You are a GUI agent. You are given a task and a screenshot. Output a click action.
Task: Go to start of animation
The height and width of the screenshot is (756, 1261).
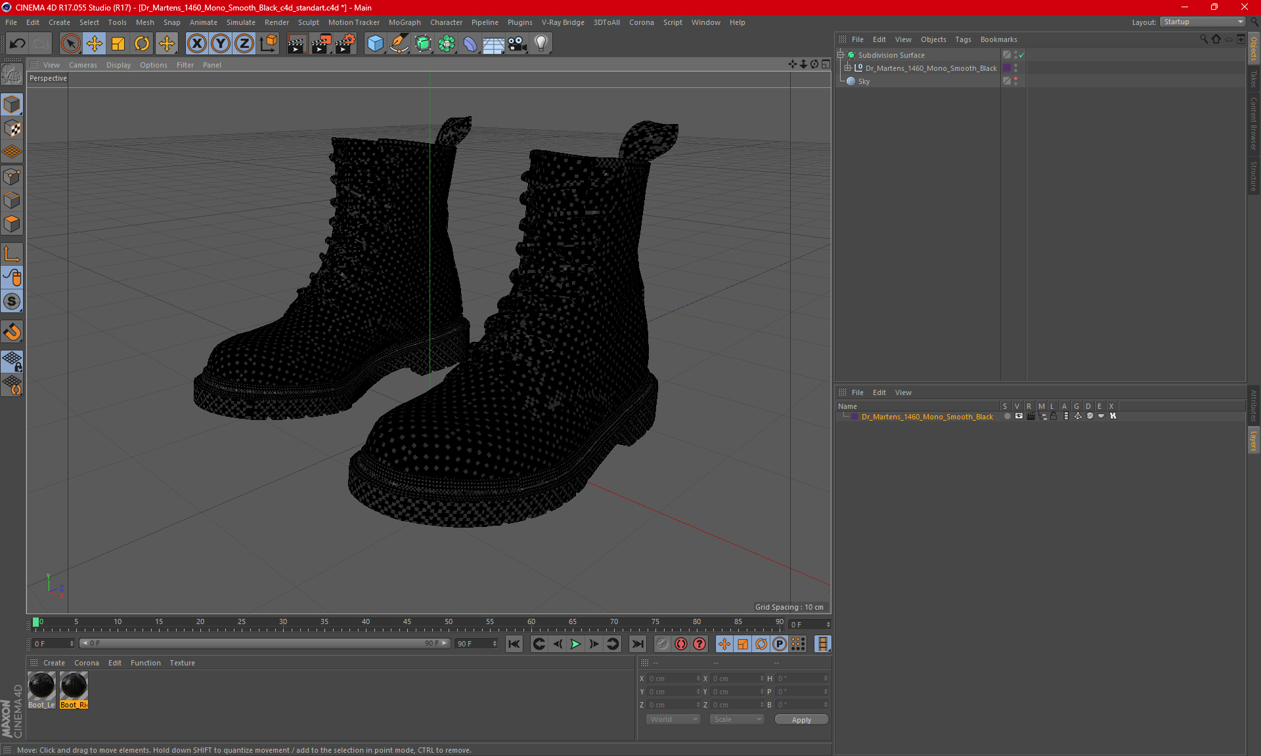[x=514, y=644]
